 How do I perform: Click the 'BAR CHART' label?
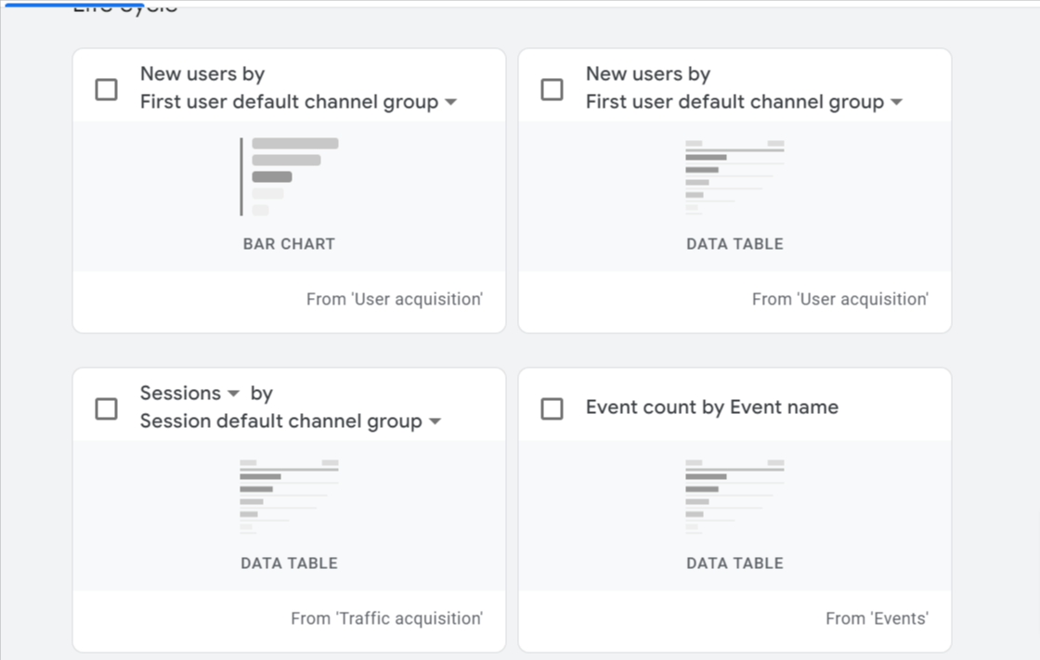(289, 243)
